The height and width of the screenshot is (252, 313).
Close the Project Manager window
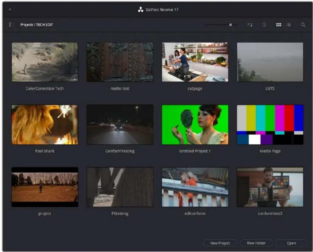[10, 9]
